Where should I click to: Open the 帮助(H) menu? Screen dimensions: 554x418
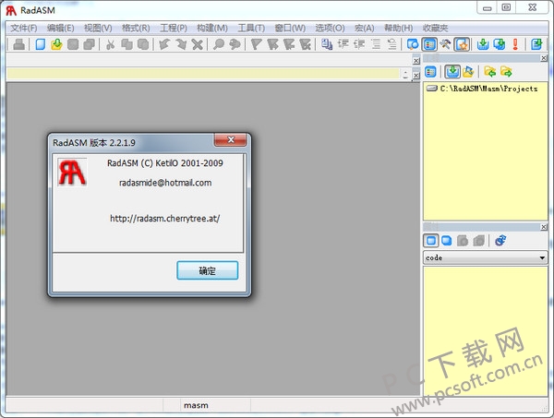[x=399, y=28]
